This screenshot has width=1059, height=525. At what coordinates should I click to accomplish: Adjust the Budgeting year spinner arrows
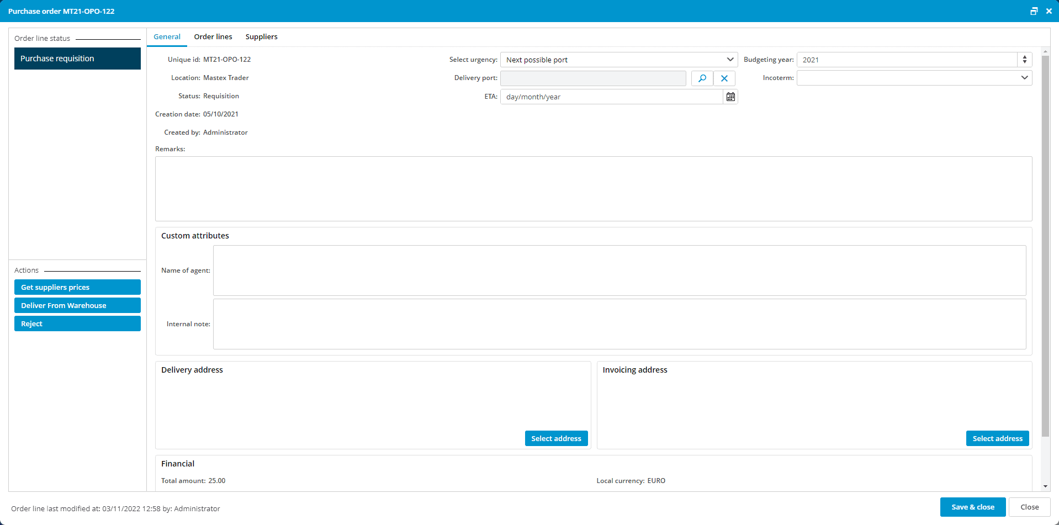(1025, 60)
